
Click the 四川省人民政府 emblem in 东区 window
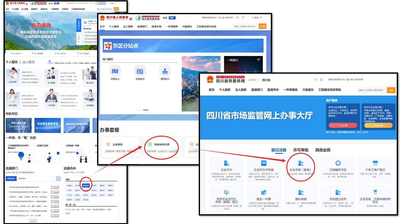pos(103,18)
